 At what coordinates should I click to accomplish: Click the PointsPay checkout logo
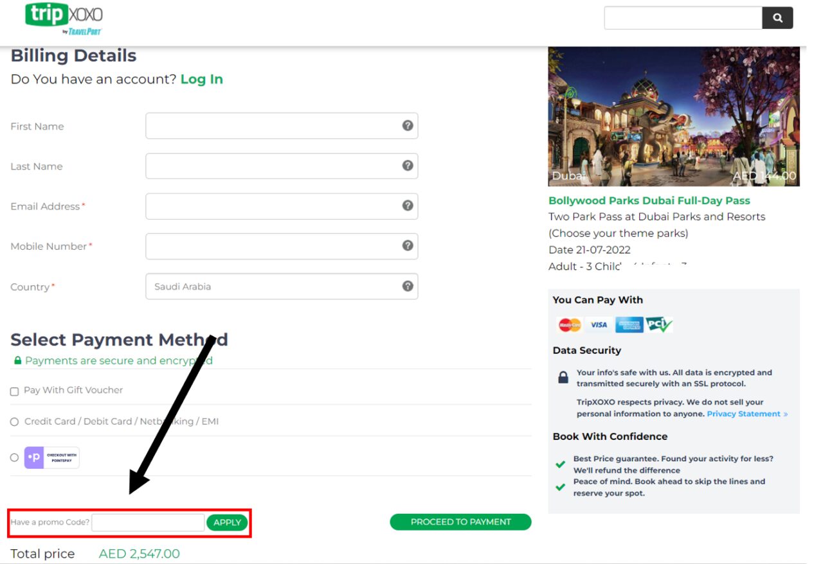(52, 457)
